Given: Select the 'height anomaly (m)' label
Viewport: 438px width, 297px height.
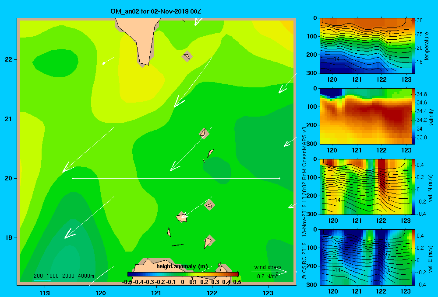Looking at the screenshot, I should (182, 266).
